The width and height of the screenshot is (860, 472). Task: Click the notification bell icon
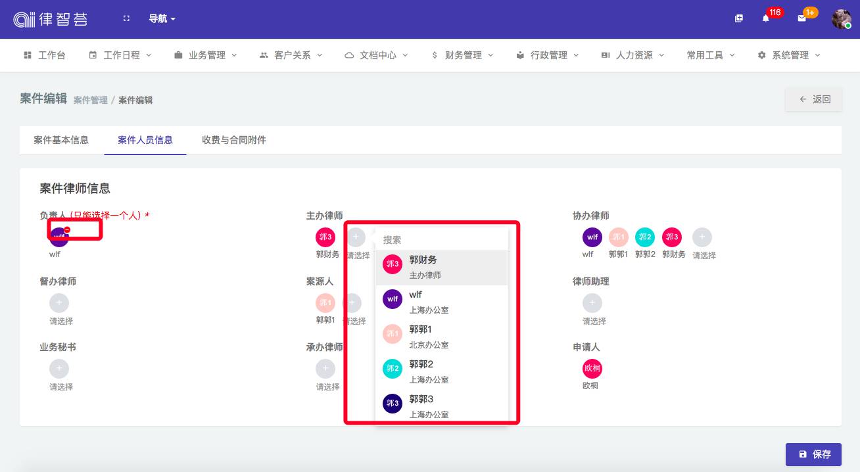pyautogui.click(x=765, y=18)
